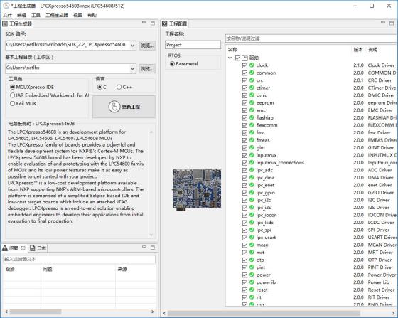This screenshot has width=398, height=318.
Task: Click the warning icon on 问题 tab
Action: tap(5, 248)
